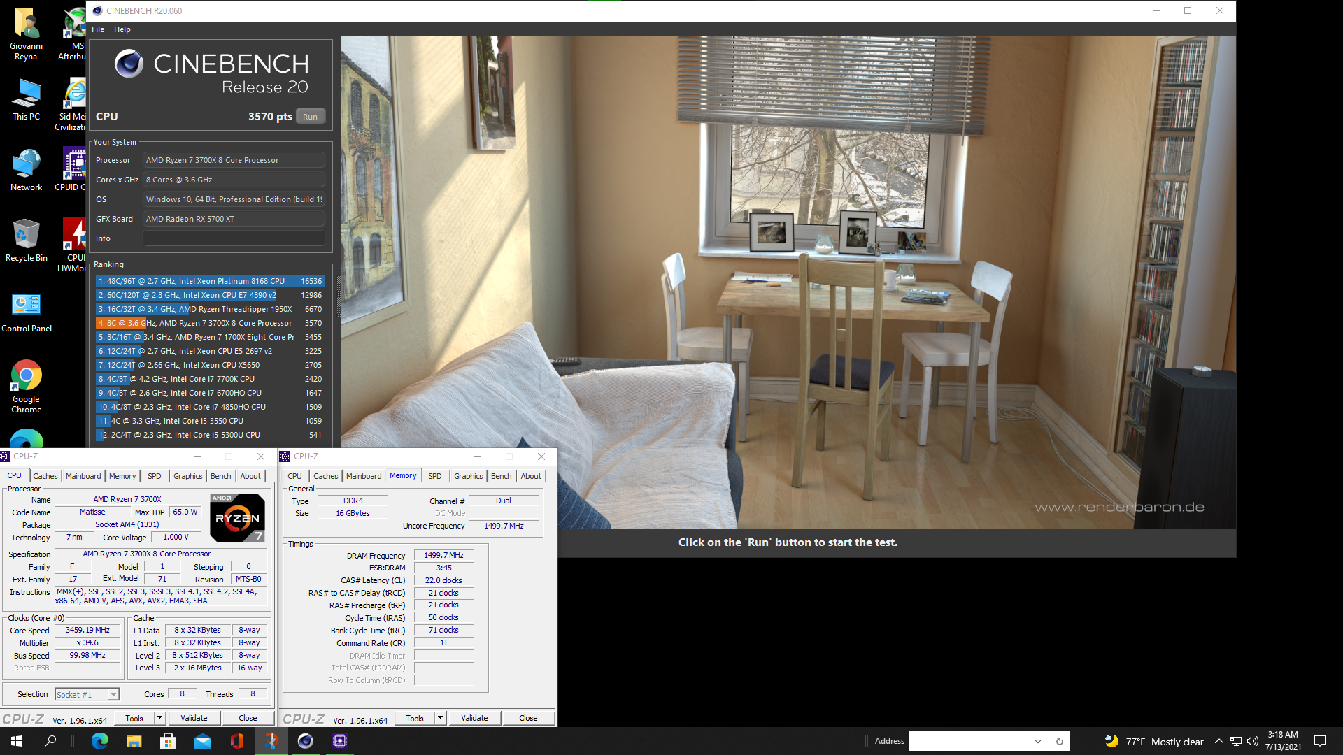Viewport: 1343px width, 755px height.
Task: Open Sid Meier's Civilization desktop icon
Action: pyautogui.click(x=71, y=105)
